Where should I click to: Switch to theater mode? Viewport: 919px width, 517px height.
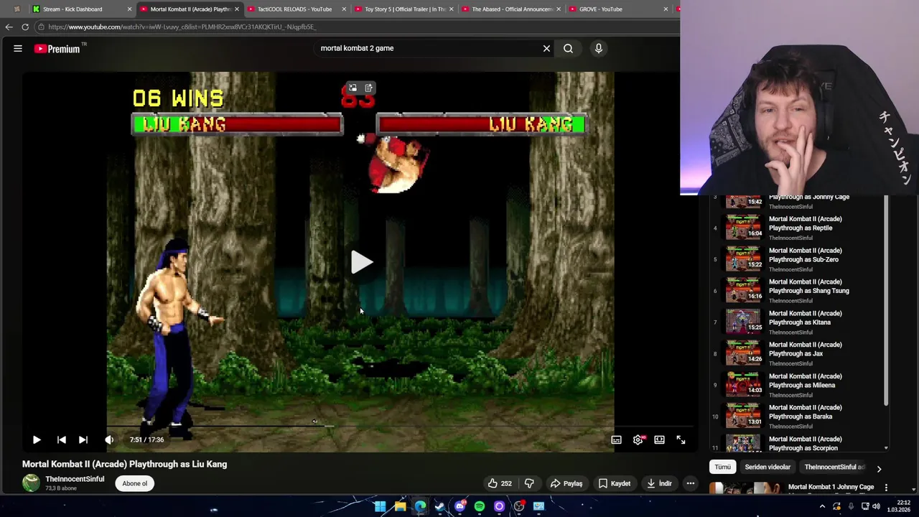point(659,439)
